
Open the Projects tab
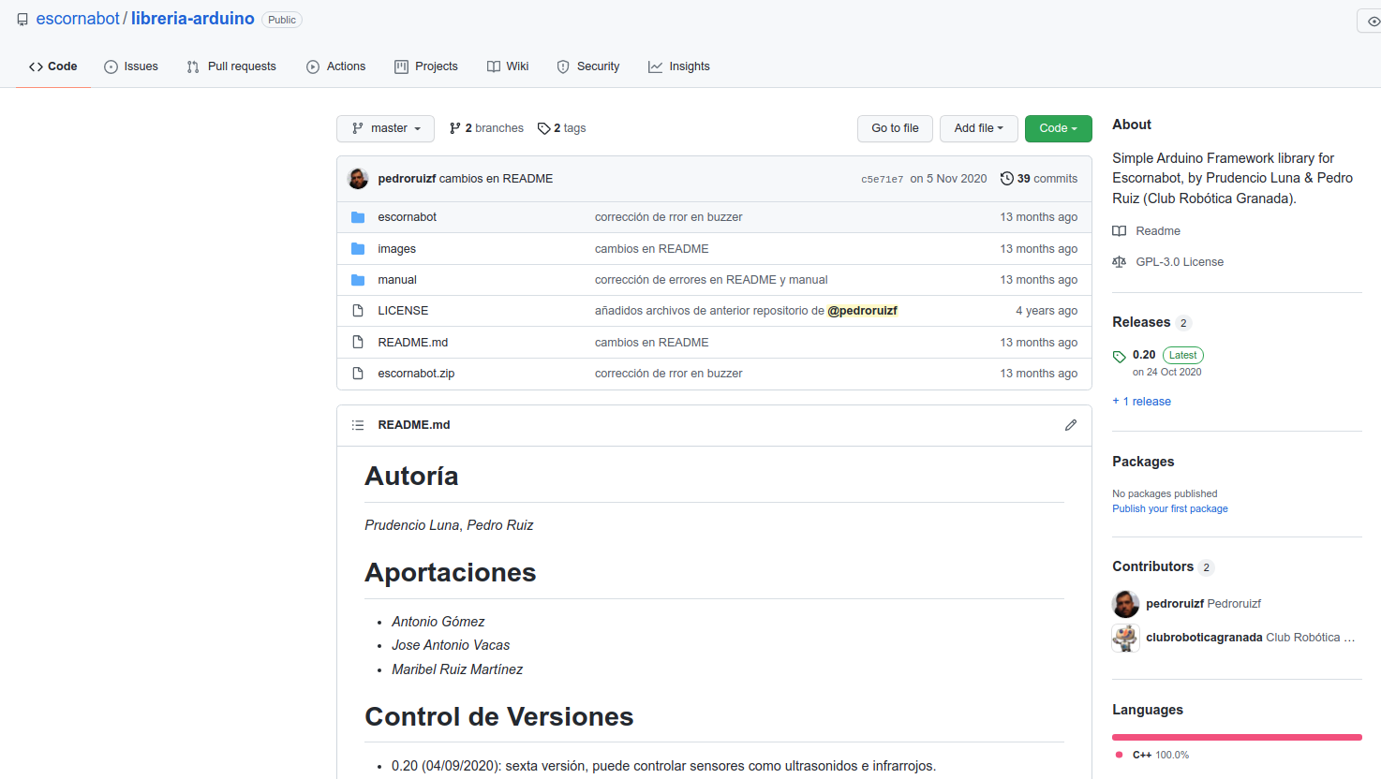tap(426, 66)
